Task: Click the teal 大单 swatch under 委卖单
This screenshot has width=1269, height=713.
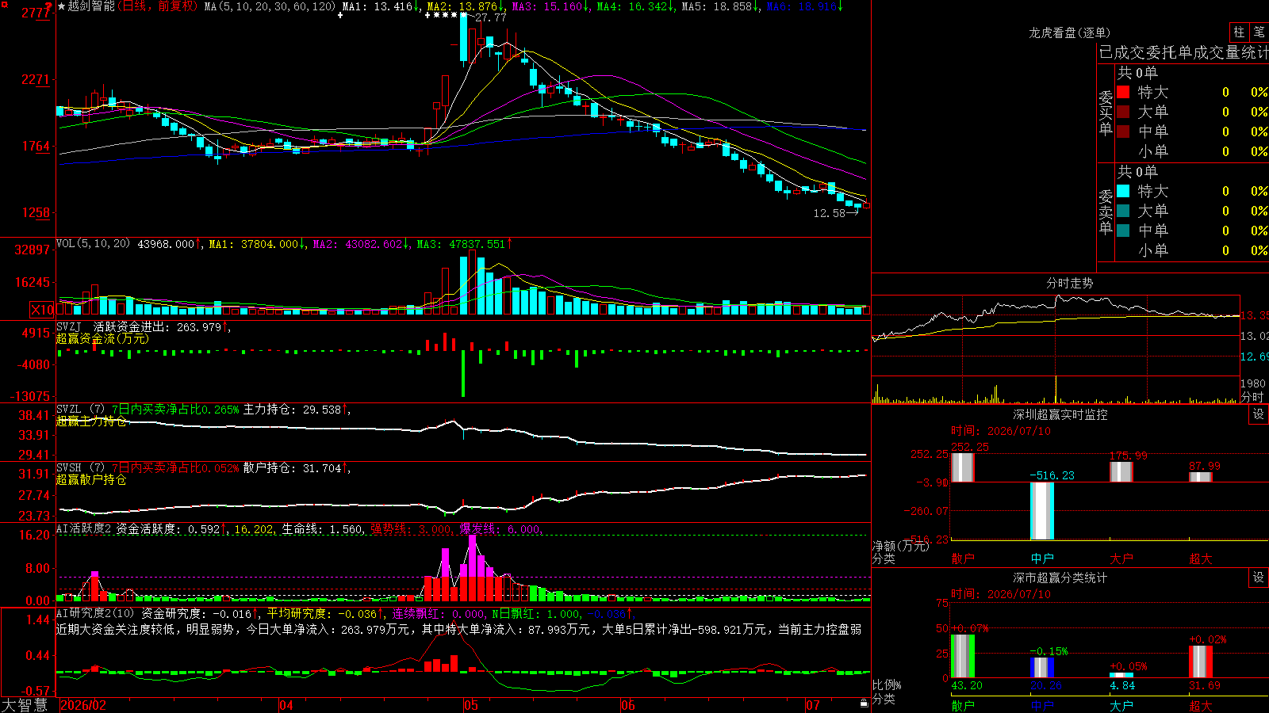Action: tap(1123, 211)
